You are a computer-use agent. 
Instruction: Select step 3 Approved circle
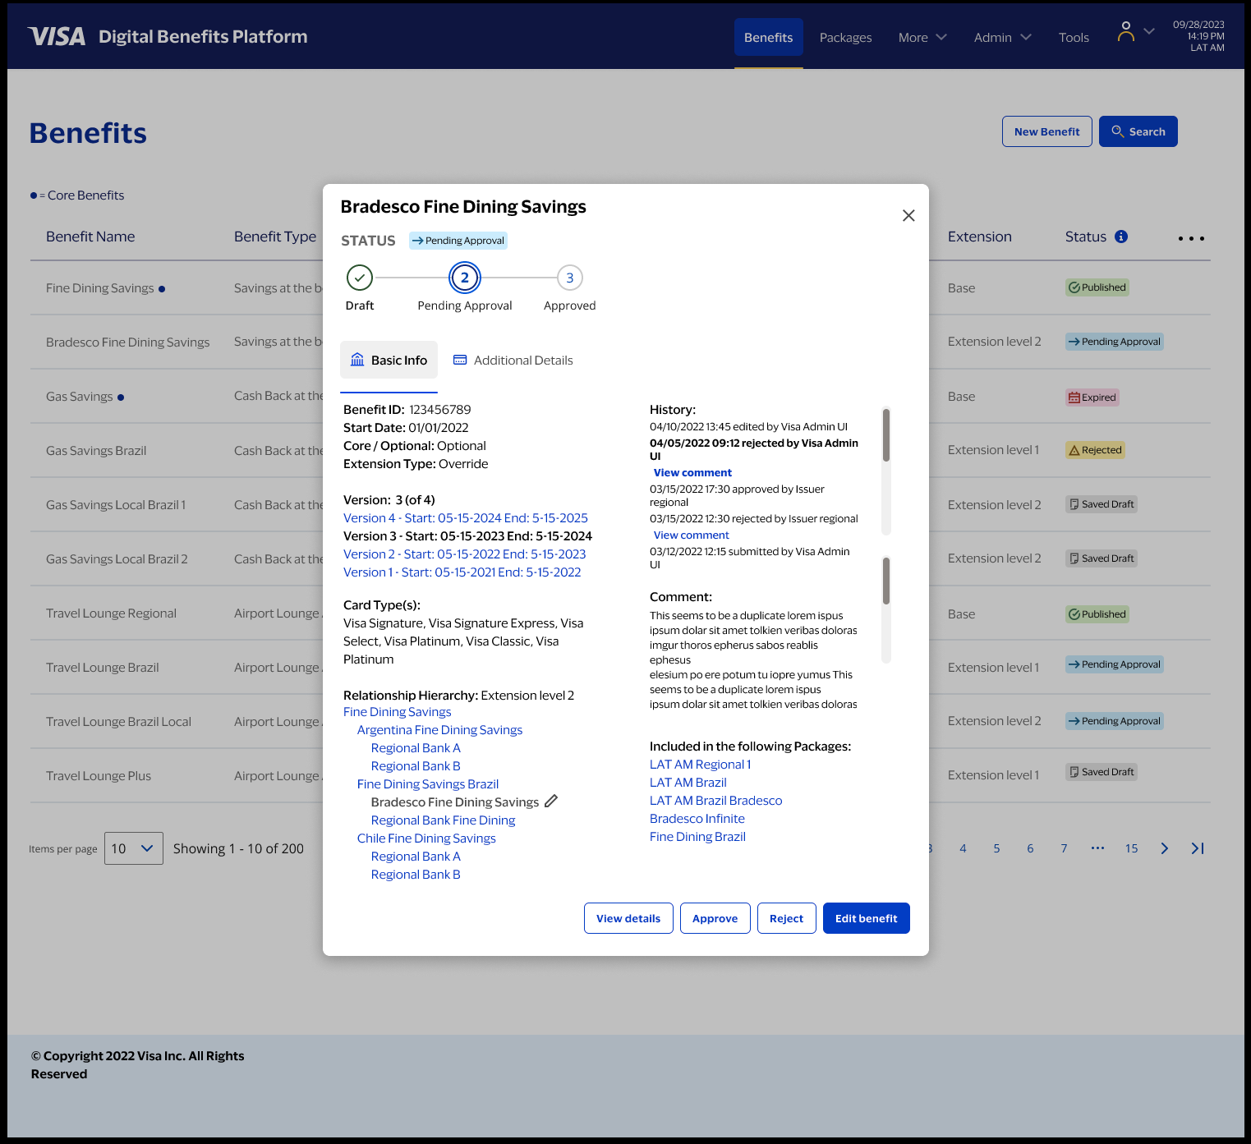(570, 278)
